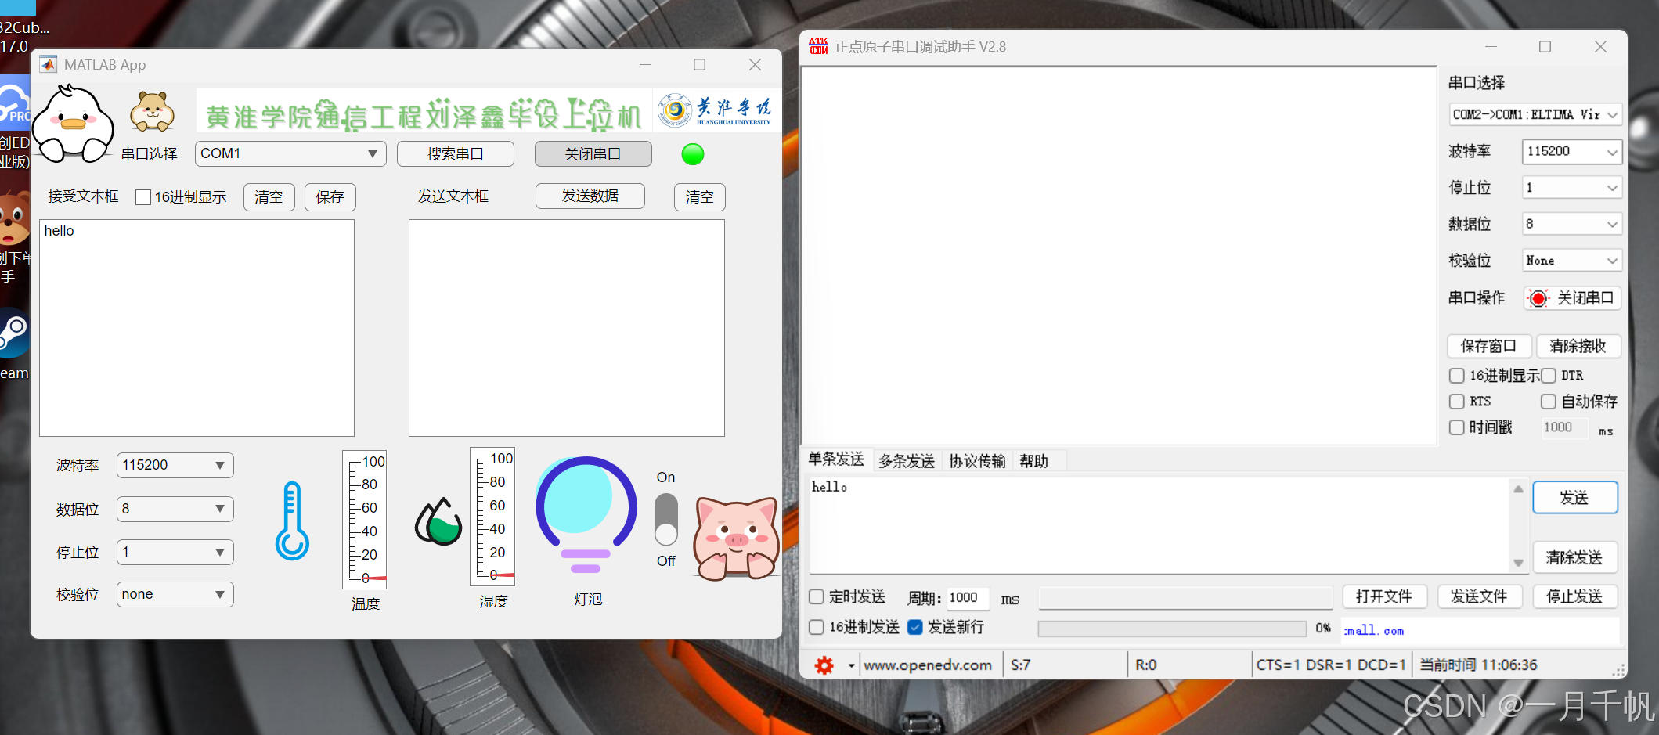
Task: Open COM2->COM1 serial port dropdown
Action: pos(1535,114)
